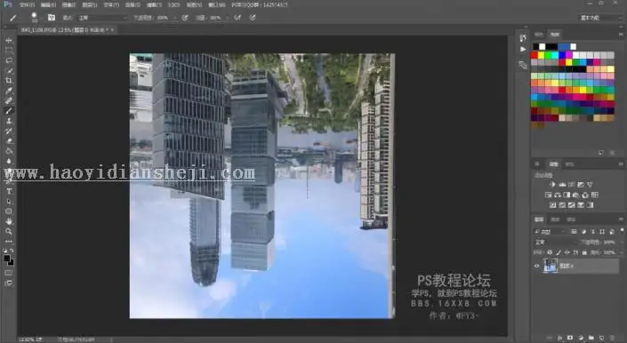Screen dimensions: 627x343
Task: Toggle lock position for layer
Action: [x=567, y=252]
